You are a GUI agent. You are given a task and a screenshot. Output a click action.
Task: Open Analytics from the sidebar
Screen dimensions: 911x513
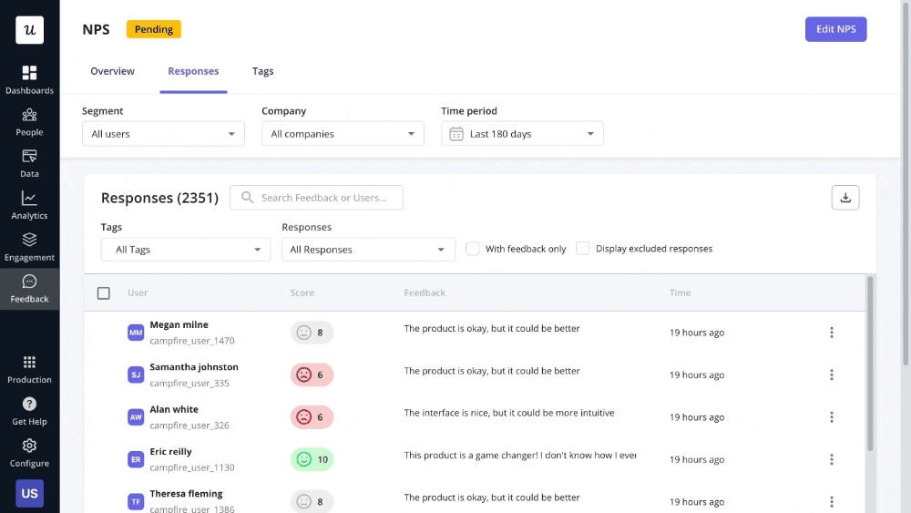pyautogui.click(x=29, y=205)
